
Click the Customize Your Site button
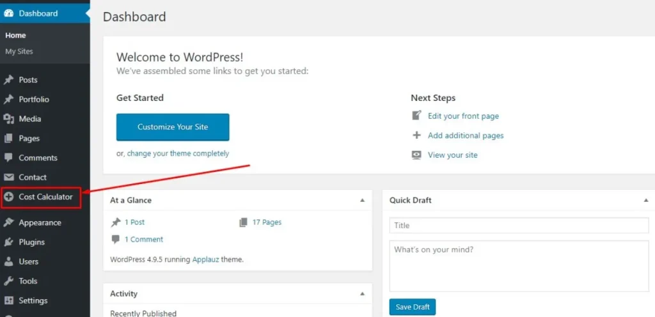pos(173,127)
